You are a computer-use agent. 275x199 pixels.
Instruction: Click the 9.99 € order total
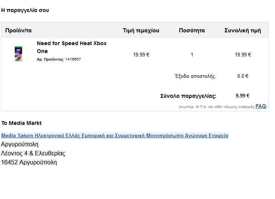(x=243, y=96)
